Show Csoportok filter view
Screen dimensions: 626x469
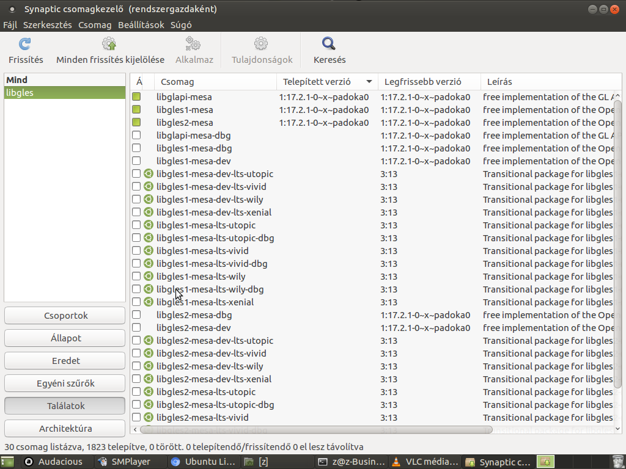click(x=65, y=316)
